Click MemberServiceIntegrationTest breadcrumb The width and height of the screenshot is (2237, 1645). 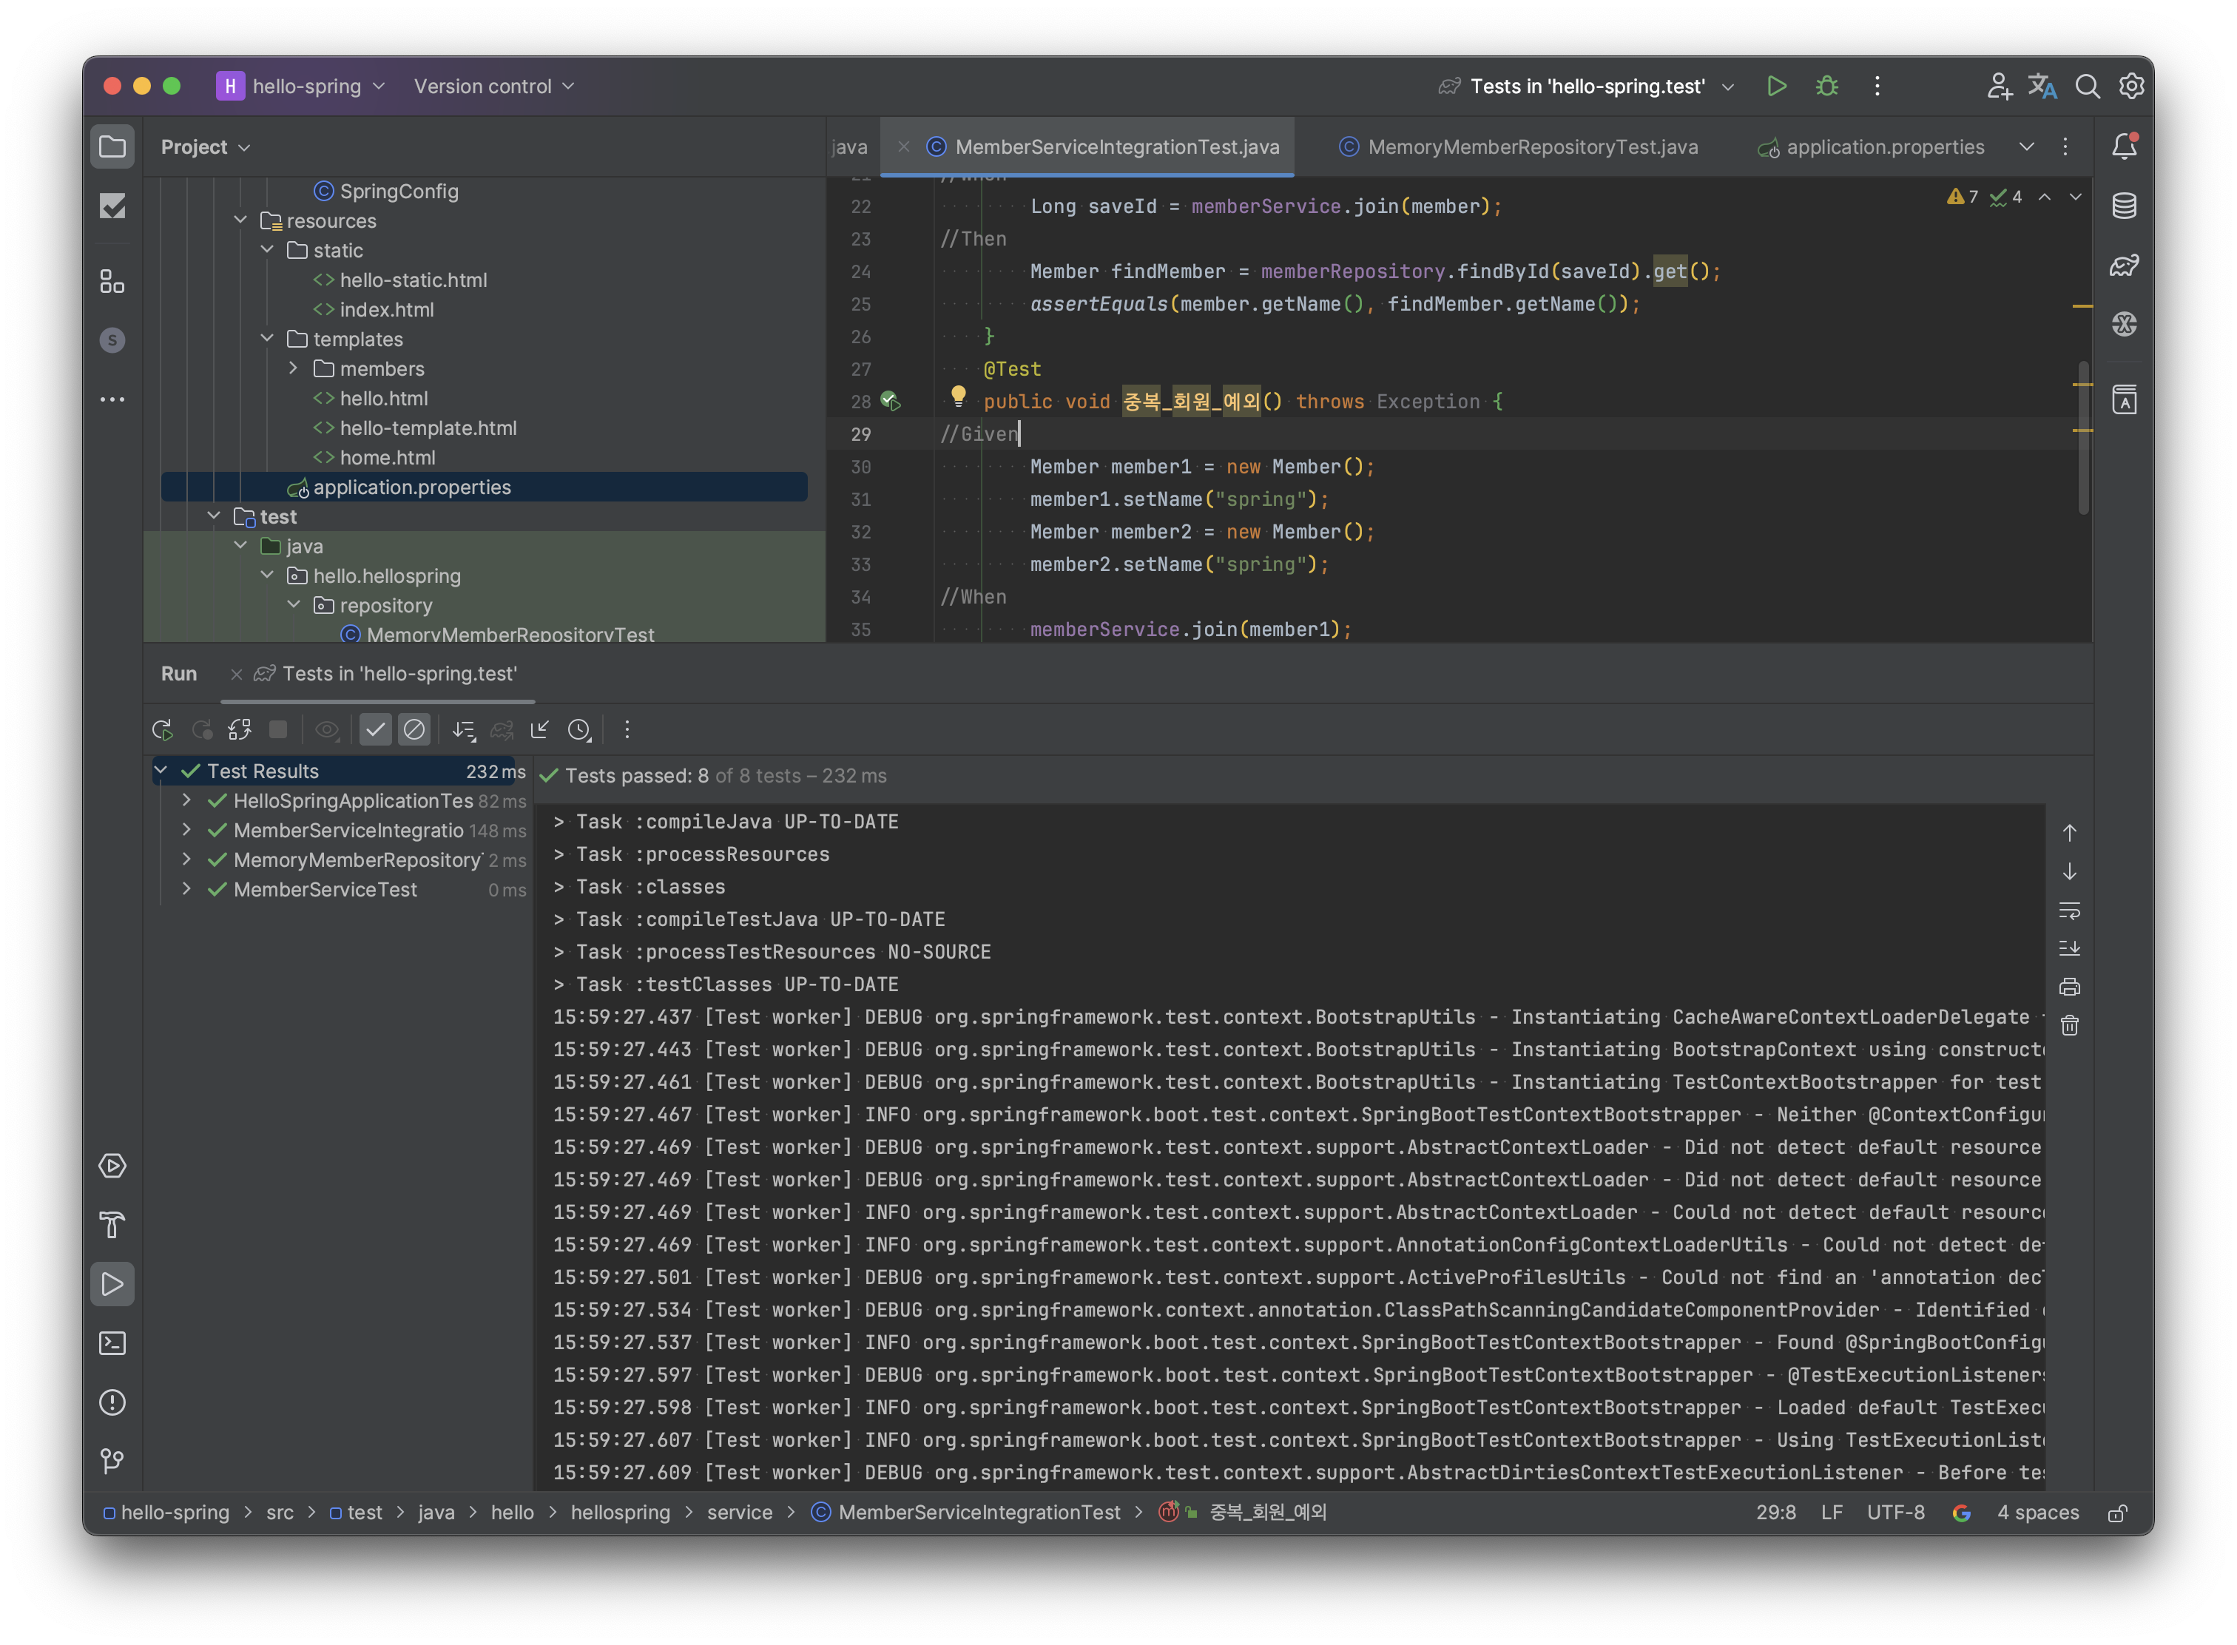pos(965,1513)
